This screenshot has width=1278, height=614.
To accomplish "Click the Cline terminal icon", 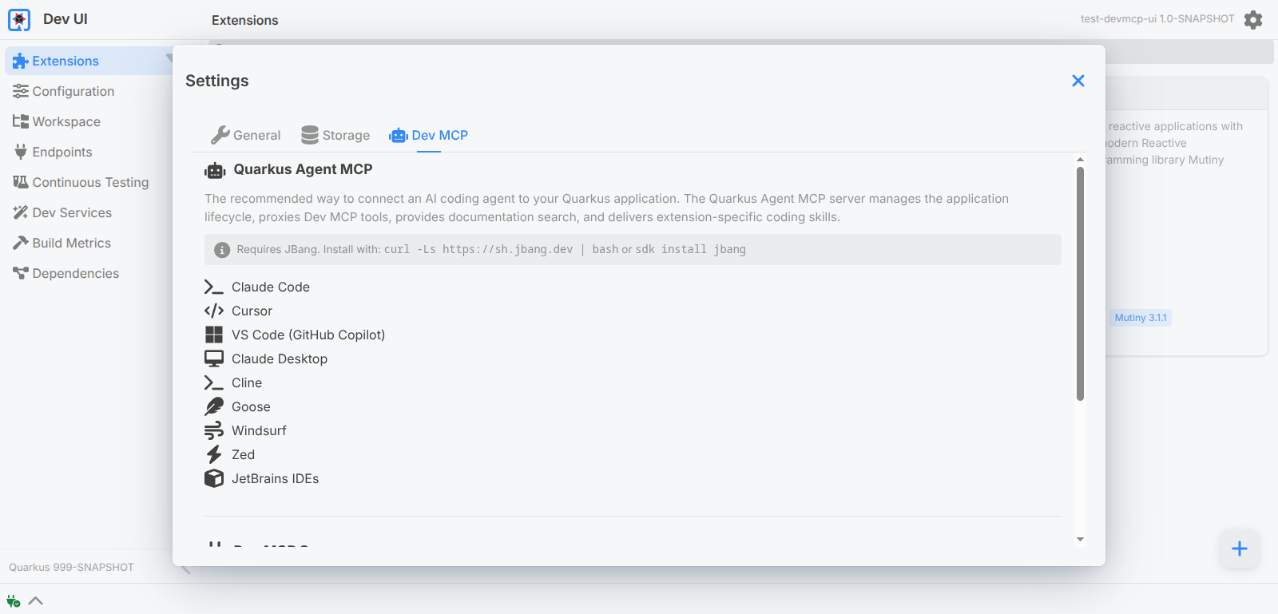I will point(214,383).
